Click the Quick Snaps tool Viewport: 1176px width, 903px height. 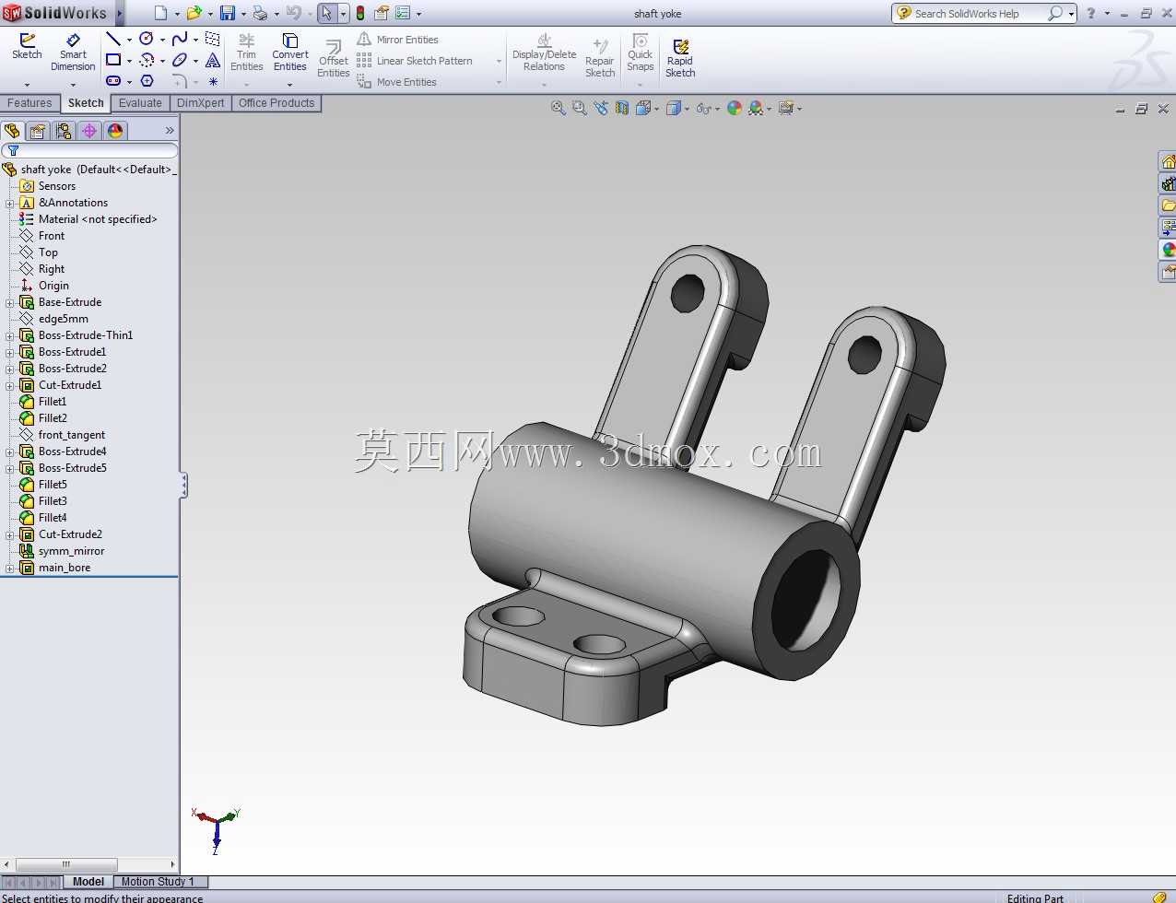640,53
